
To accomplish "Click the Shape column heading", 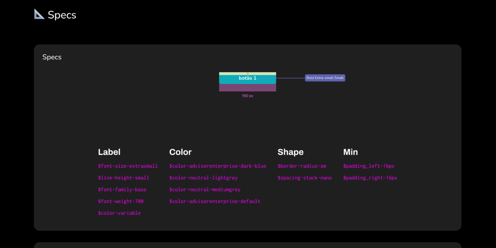I will click(x=290, y=152).
